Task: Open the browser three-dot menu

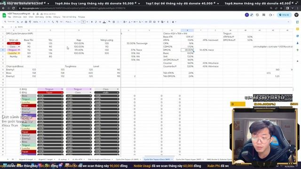Action: [x=297, y=8]
